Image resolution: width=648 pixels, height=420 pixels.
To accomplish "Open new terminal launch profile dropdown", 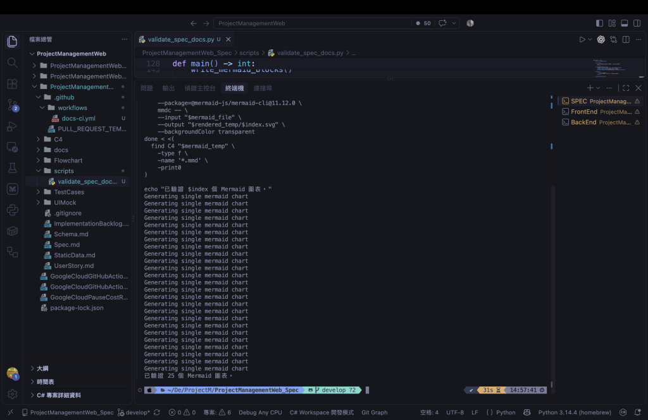I will pos(598,88).
